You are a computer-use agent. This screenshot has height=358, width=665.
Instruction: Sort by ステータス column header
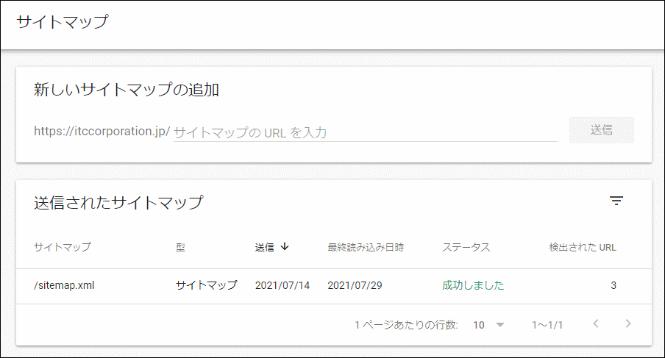coord(466,247)
